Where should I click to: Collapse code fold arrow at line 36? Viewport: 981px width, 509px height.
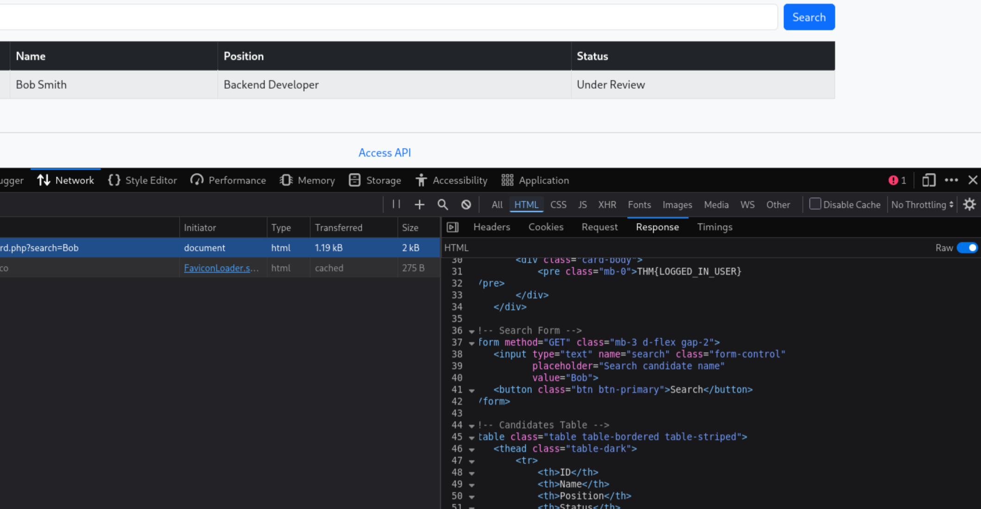[x=472, y=331]
